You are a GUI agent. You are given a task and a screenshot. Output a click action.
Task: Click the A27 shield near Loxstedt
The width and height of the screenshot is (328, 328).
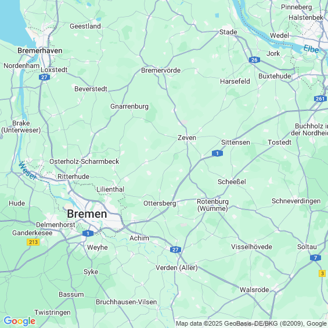(x=44, y=77)
